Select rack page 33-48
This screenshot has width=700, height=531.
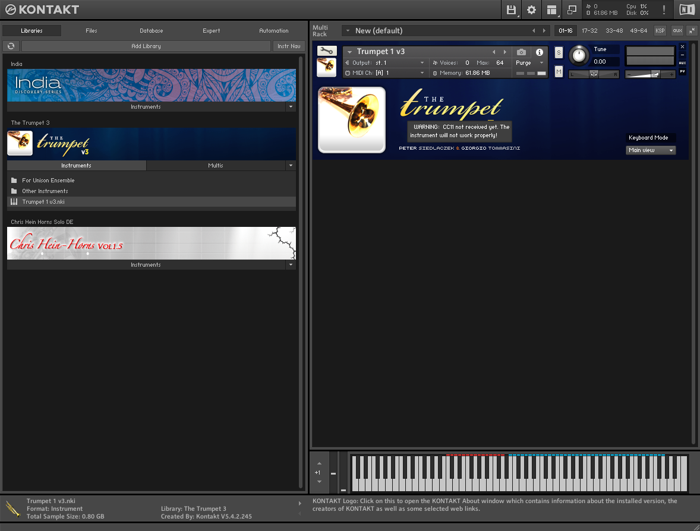click(614, 31)
